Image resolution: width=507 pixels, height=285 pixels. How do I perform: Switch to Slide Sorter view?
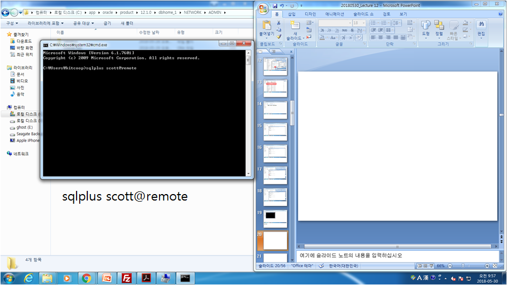click(x=425, y=266)
